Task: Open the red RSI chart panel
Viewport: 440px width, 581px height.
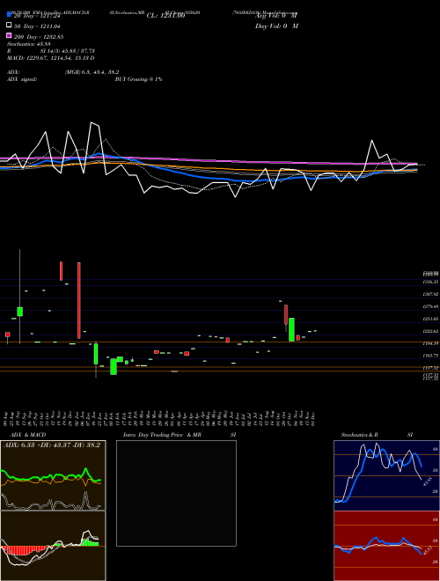Action: pyautogui.click(x=386, y=546)
